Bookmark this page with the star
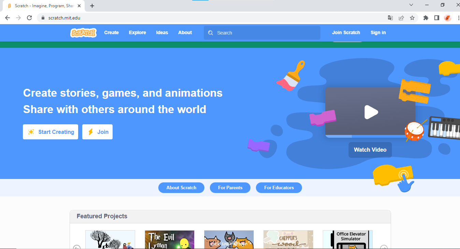The height and width of the screenshot is (249, 460). click(x=412, y=18)
